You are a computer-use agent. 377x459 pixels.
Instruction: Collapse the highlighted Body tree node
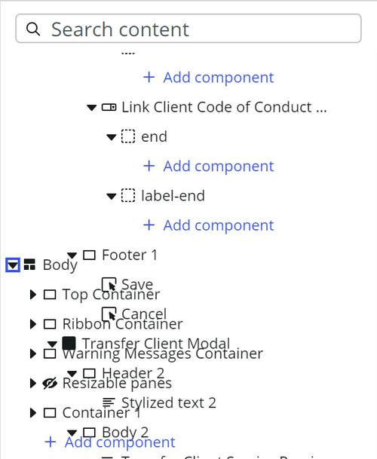[13, 265]
